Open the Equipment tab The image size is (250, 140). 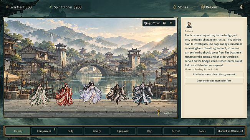[123, 131]
